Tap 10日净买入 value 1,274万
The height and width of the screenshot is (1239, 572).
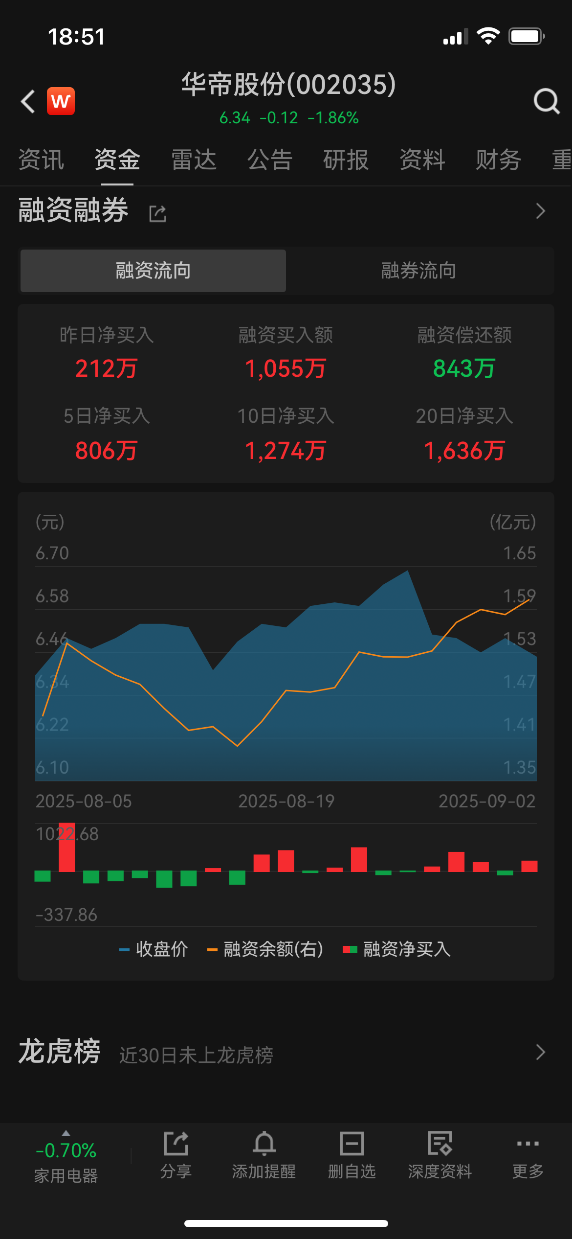point(286,451)
